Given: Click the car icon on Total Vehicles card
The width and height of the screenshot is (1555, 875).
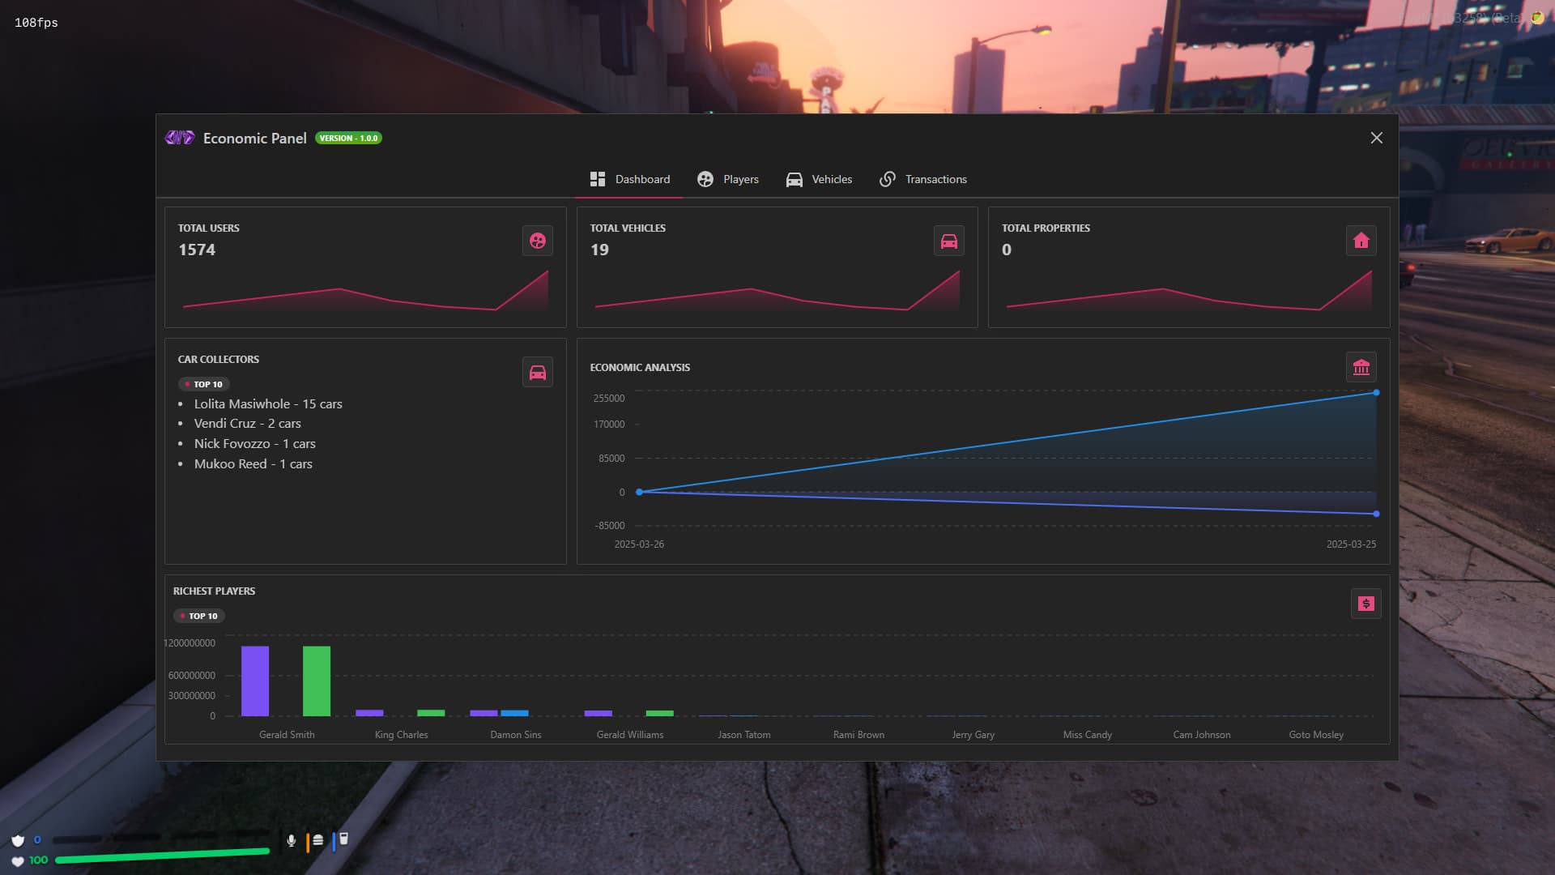Looking at the screenshot, I should tap(949, 241).
